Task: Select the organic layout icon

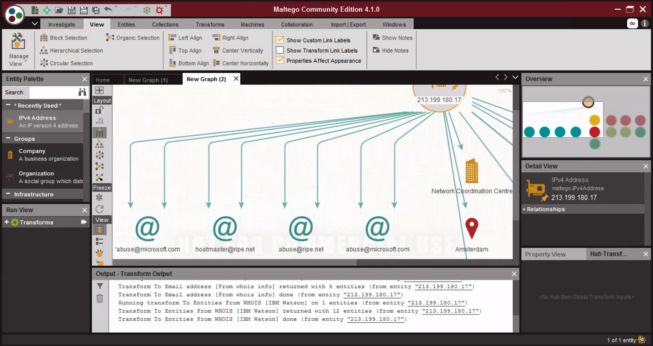Action: 99,166
